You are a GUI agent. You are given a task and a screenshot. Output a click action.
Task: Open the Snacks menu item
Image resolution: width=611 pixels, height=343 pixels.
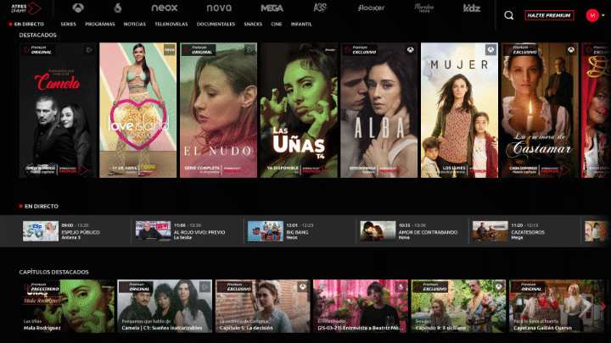coord(253,24)
